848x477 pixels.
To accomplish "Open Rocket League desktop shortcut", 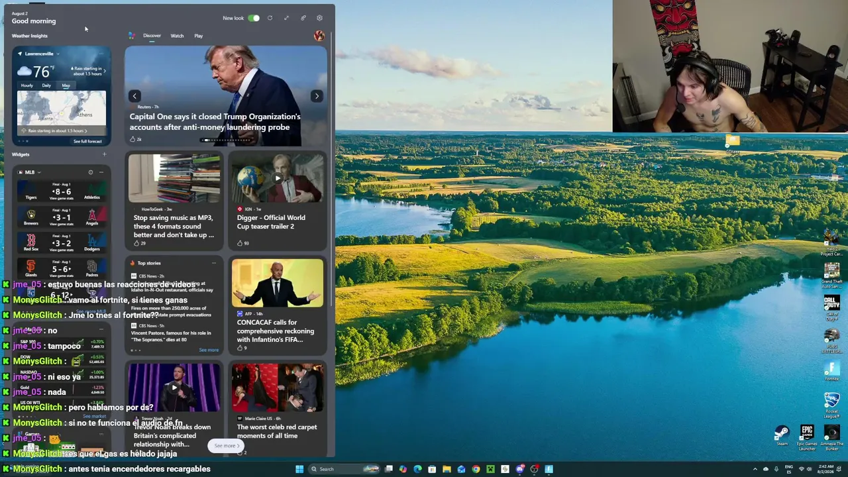I will pyautogui.click(x=832, y=405).
